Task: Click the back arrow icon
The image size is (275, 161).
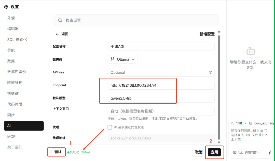Action: (x=57, y=34)
